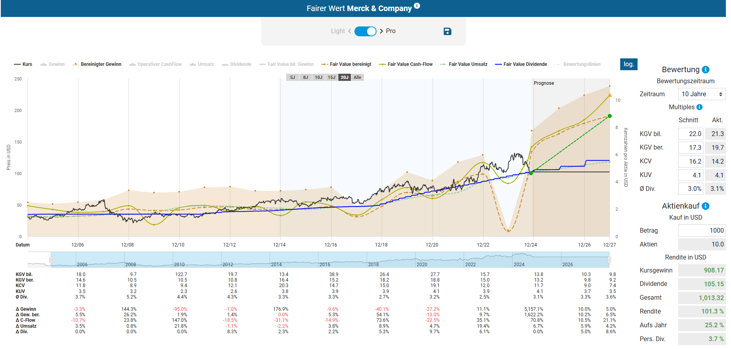Screen dimensions: 731x349
Task: Select the Alle time range
Action: pyautogui.click(x=357, y=77)
